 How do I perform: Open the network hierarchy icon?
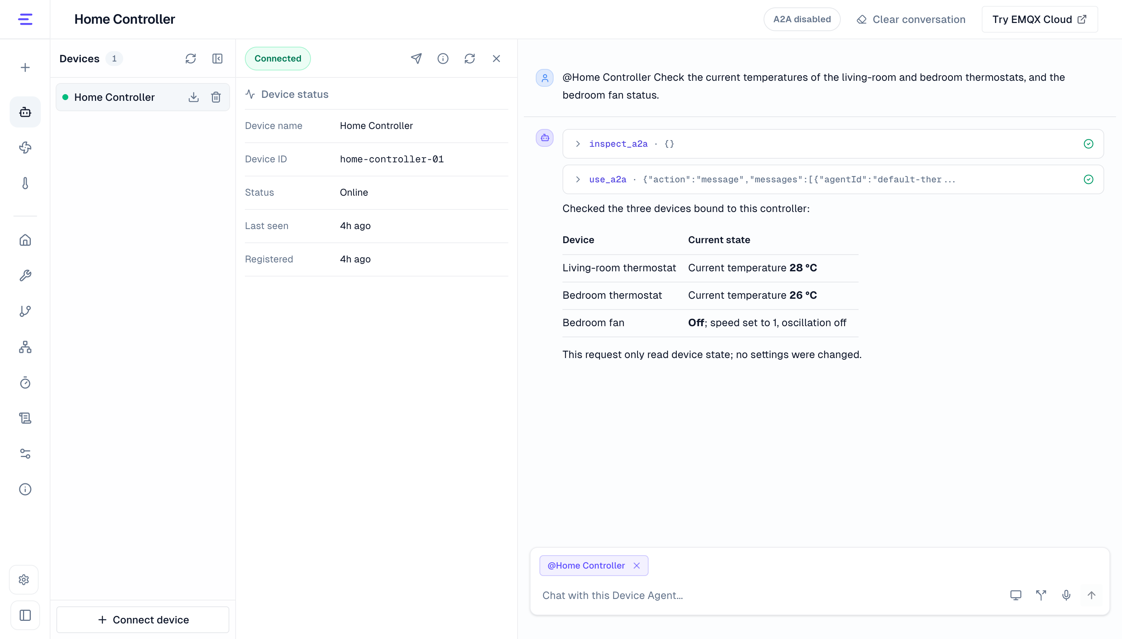tap(25, 347)
